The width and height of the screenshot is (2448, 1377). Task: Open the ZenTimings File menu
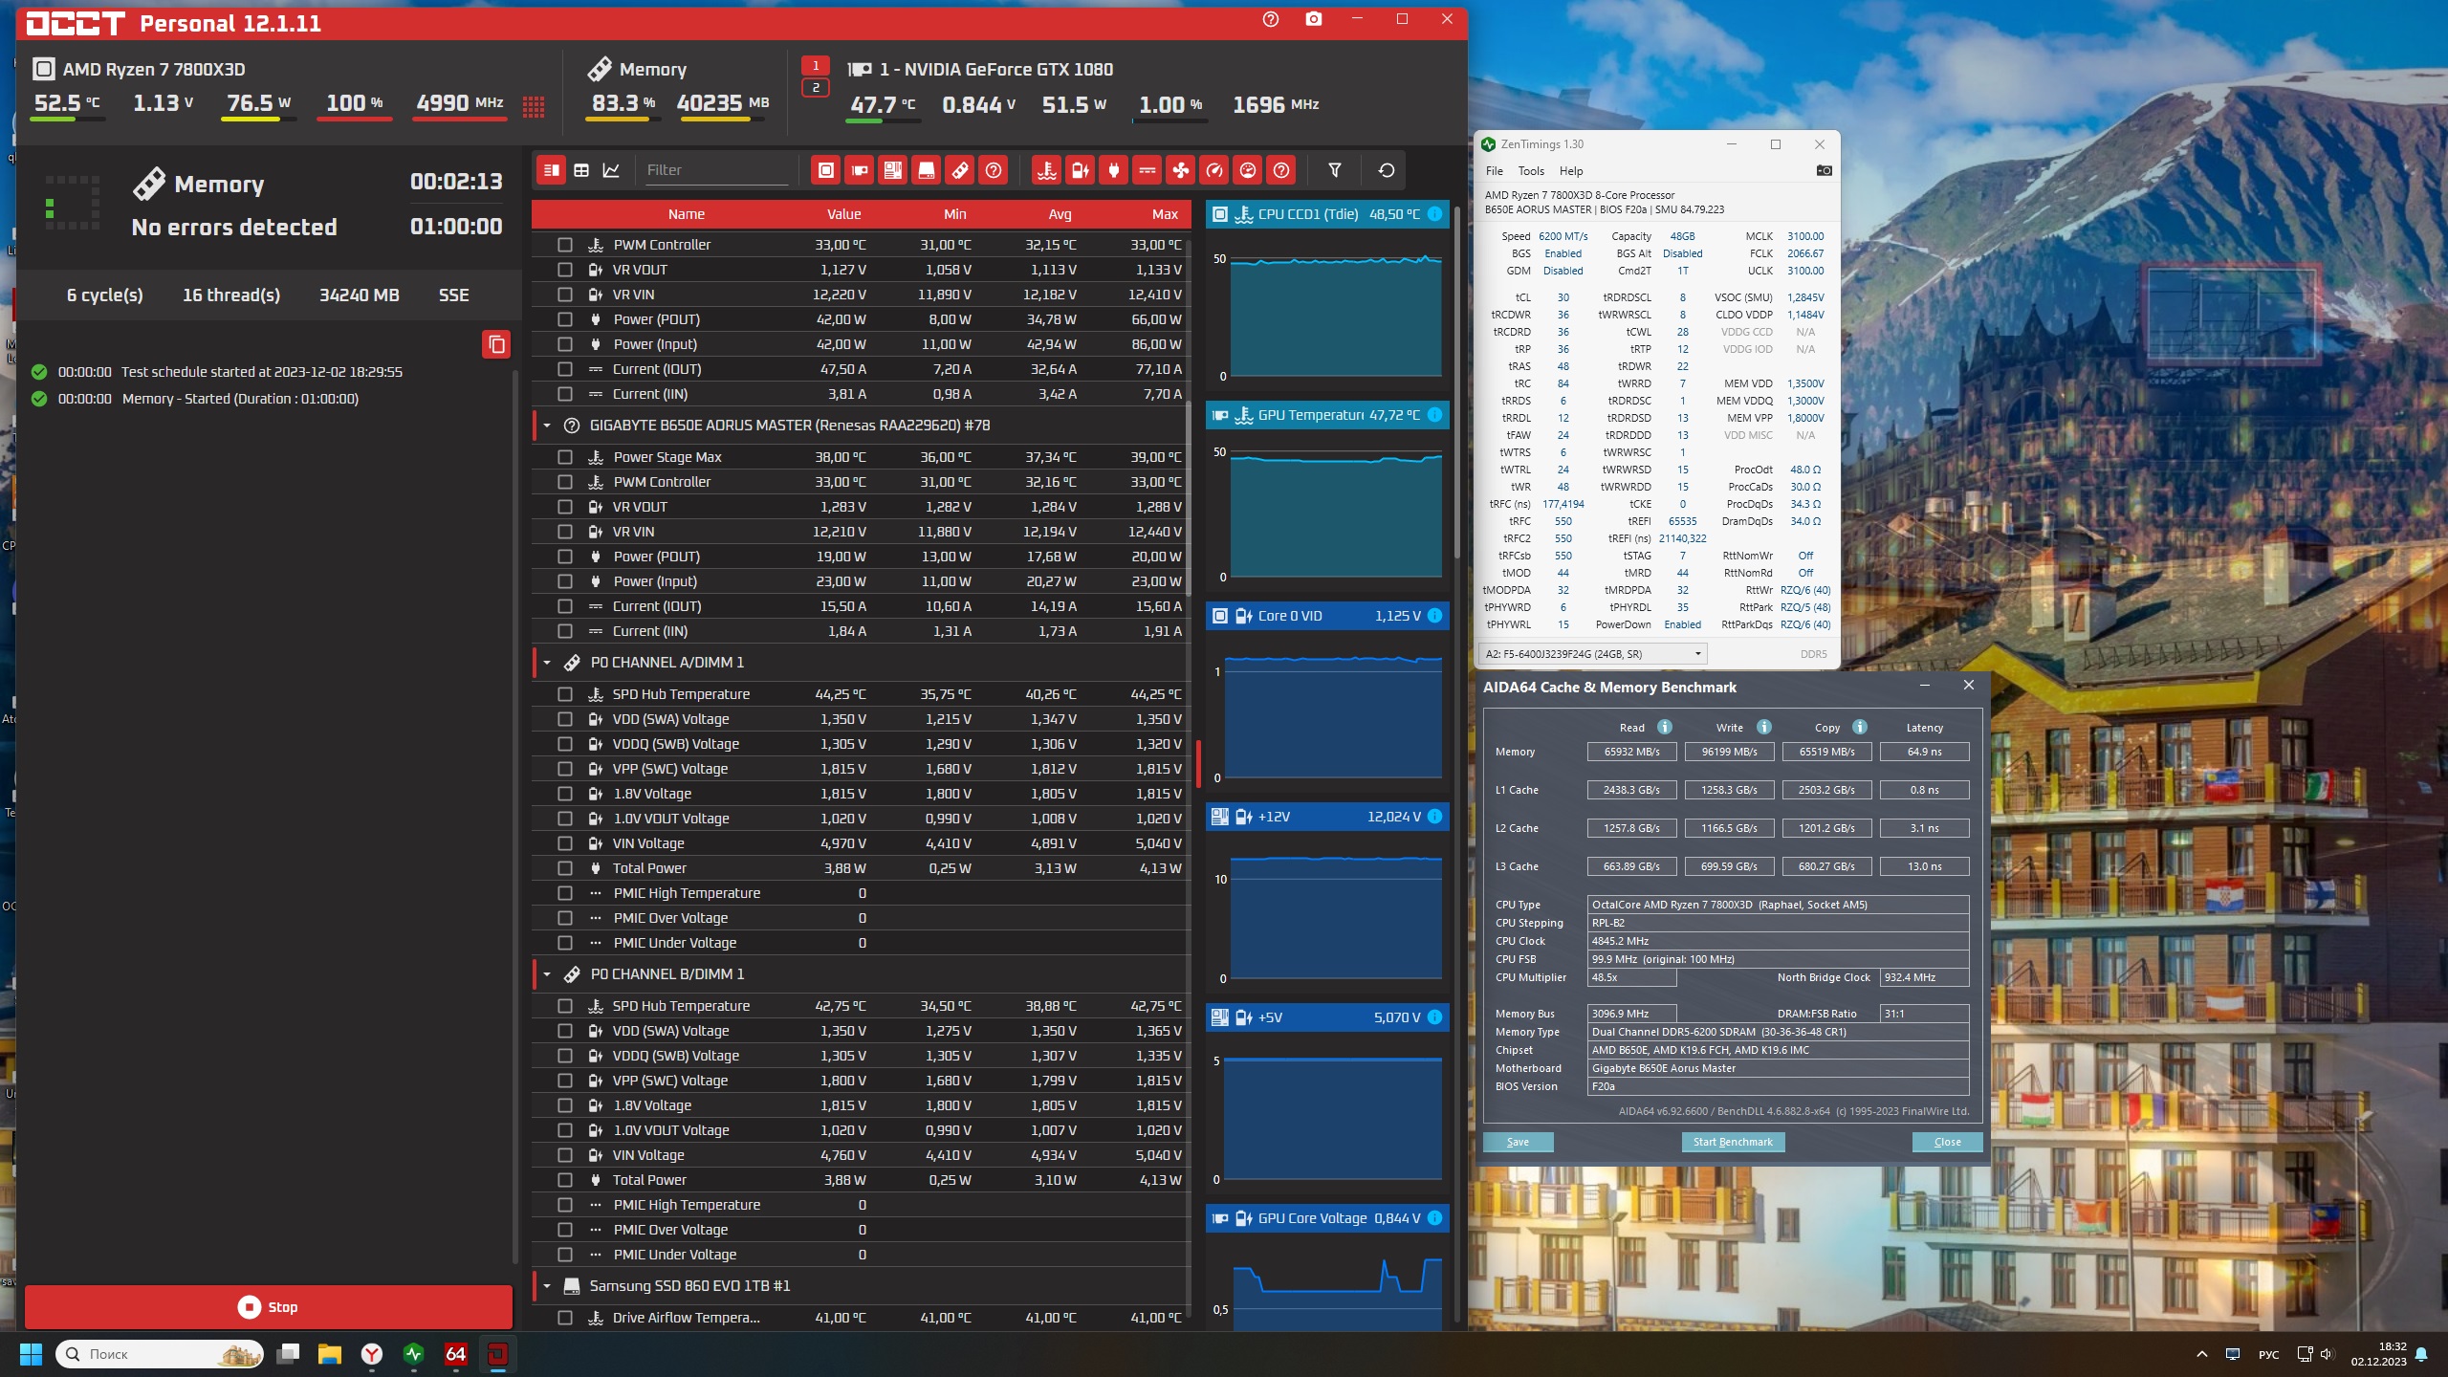(1494, 171)
